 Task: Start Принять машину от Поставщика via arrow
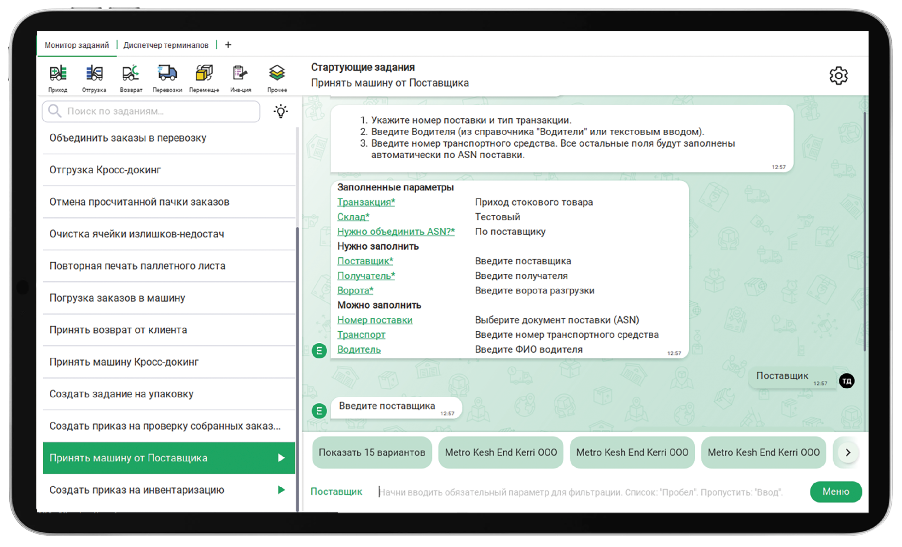281,458
